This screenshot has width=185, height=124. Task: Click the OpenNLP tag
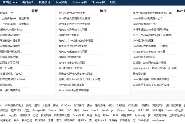pyautogui.click(x=78, y=115)
